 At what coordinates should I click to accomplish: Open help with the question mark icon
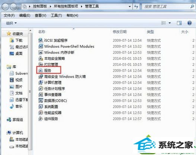point(190,23)
